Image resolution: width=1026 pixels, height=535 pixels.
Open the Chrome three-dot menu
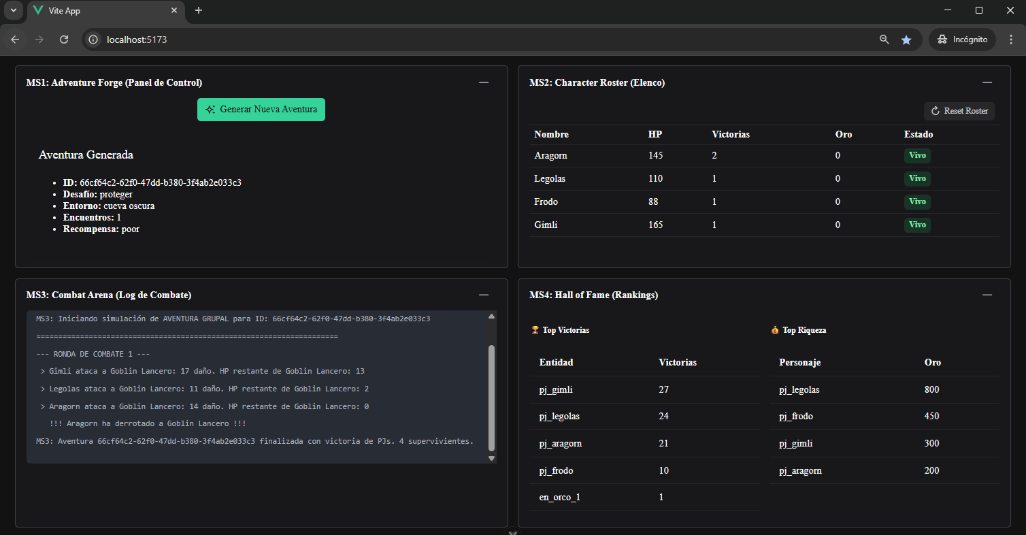[x=1011, y=39]
